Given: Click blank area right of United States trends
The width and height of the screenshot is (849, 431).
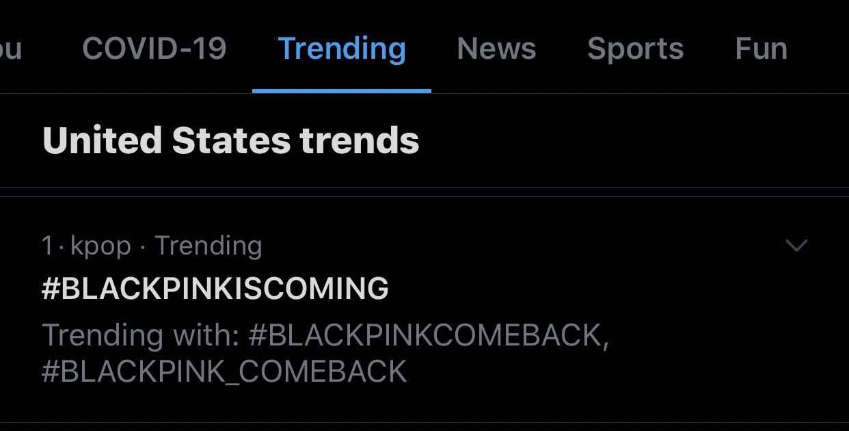Looking at the screenshot, I should click(629, 140).
